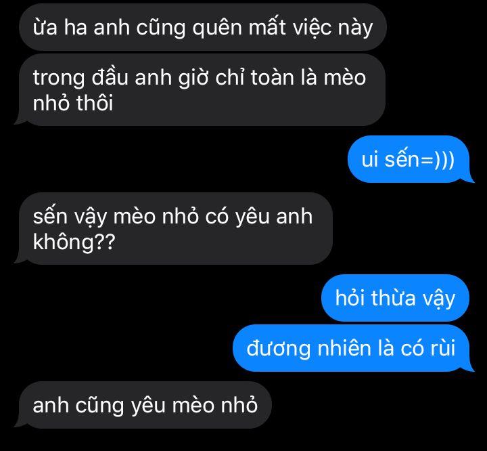The width and height of the screenshot is (487, 451).
Task: Click the word "nhiên" in the blue message
Action: (x=344, y=348)
